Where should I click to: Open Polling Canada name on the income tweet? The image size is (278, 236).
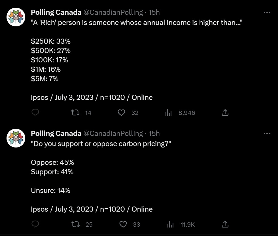tap(56, 12)
